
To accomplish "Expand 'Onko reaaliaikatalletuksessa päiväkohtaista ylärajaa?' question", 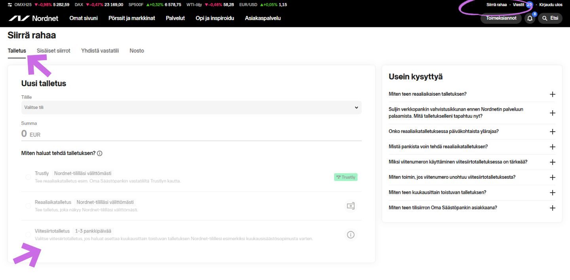I will pyautogui.click(x=553, y=132).
